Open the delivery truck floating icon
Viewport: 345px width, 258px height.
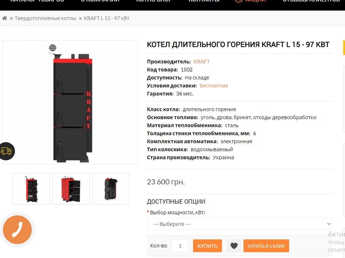7,151
